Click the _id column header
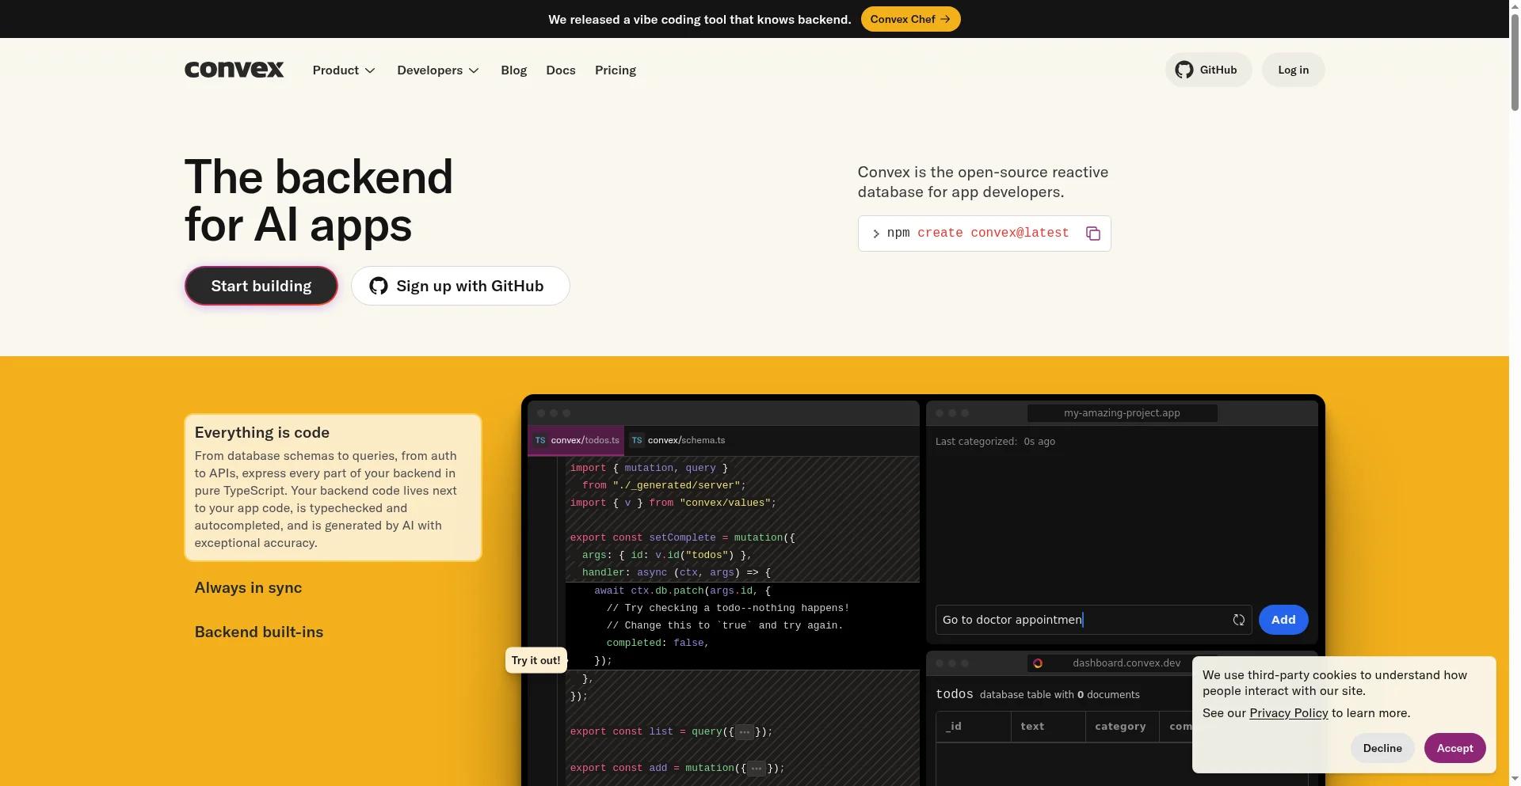 pos(974,727)
